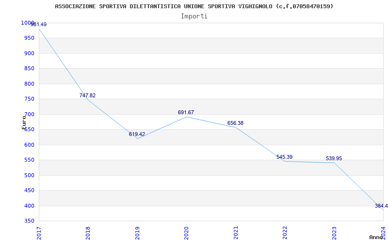This screenshot has height=242, width=388.
Task: Click the 2022 x-axis label
Action: tap(285, 233)
